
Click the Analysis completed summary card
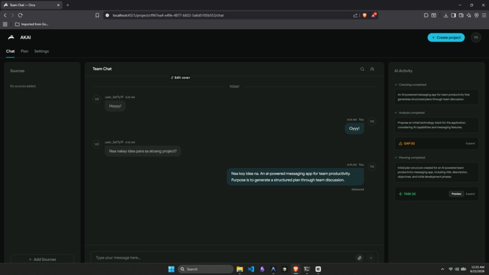[436, 125]
